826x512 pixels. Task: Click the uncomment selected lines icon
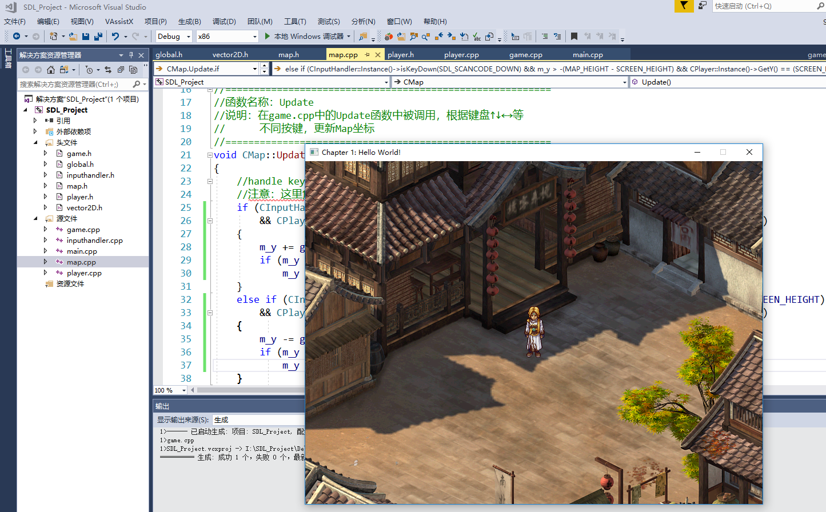pyautogui.click(x=557, y=37)
